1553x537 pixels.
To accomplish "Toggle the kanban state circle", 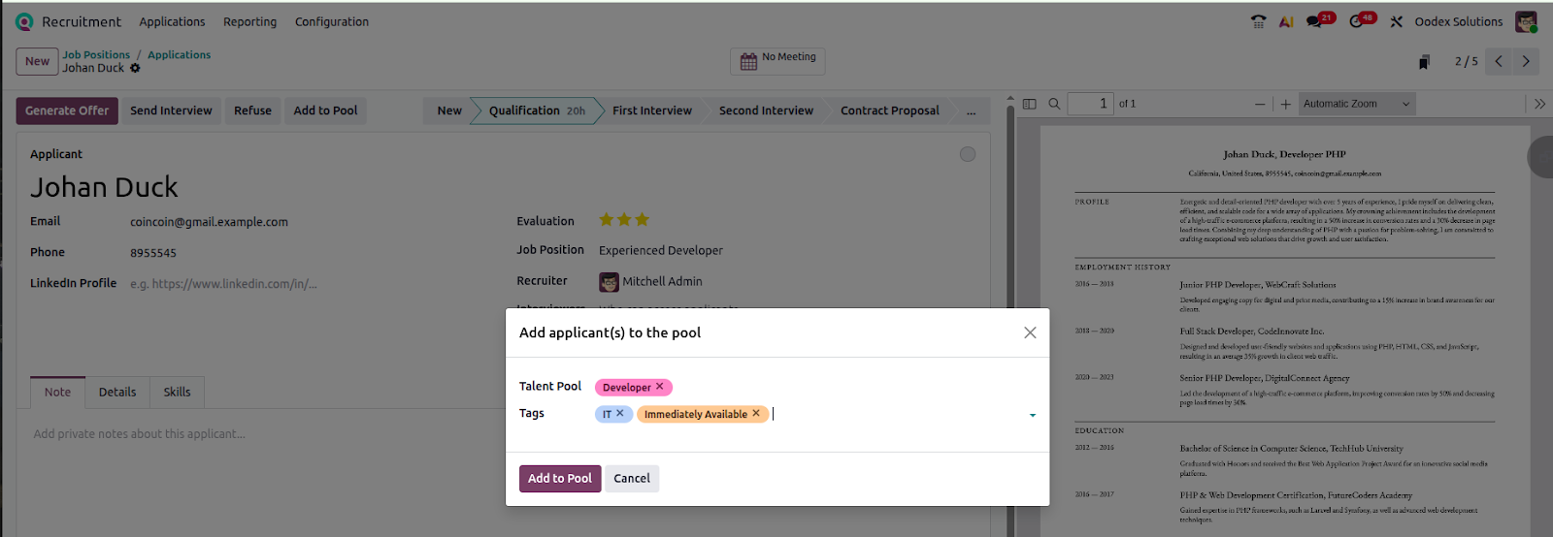I will pos(968,154).
